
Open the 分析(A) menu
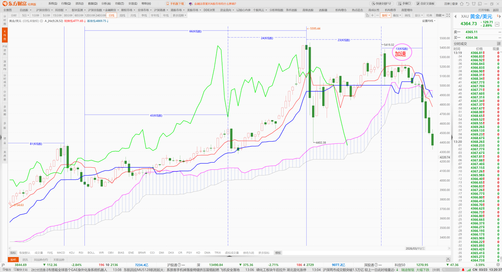coord(106,3)
